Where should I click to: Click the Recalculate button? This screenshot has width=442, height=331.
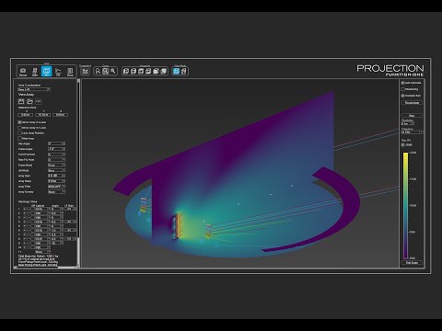(412, 103)
